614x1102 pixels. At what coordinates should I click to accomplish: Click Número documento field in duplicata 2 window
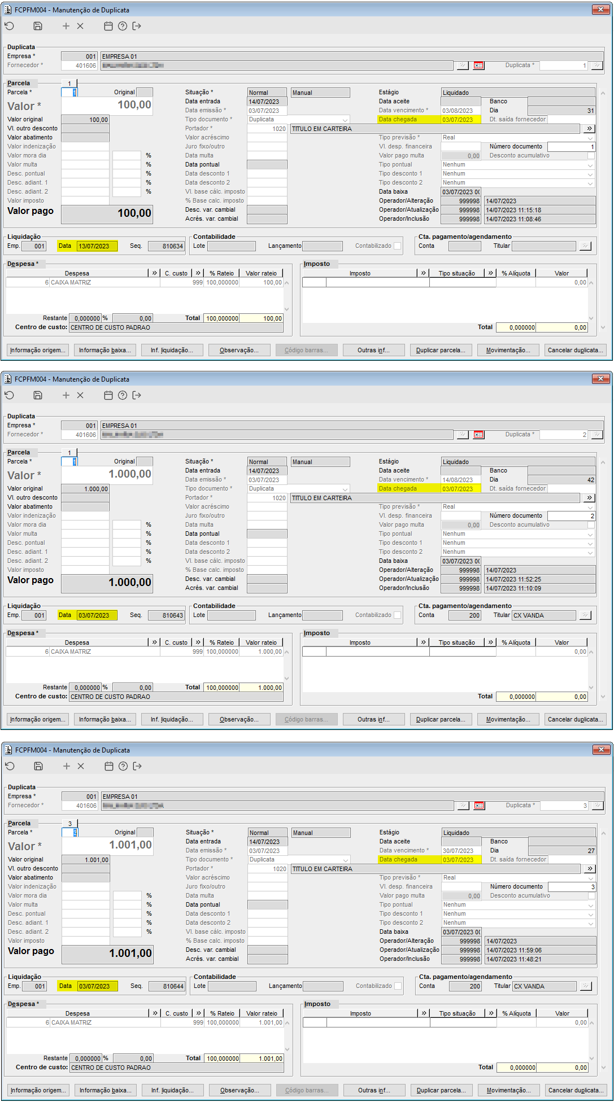572,516
